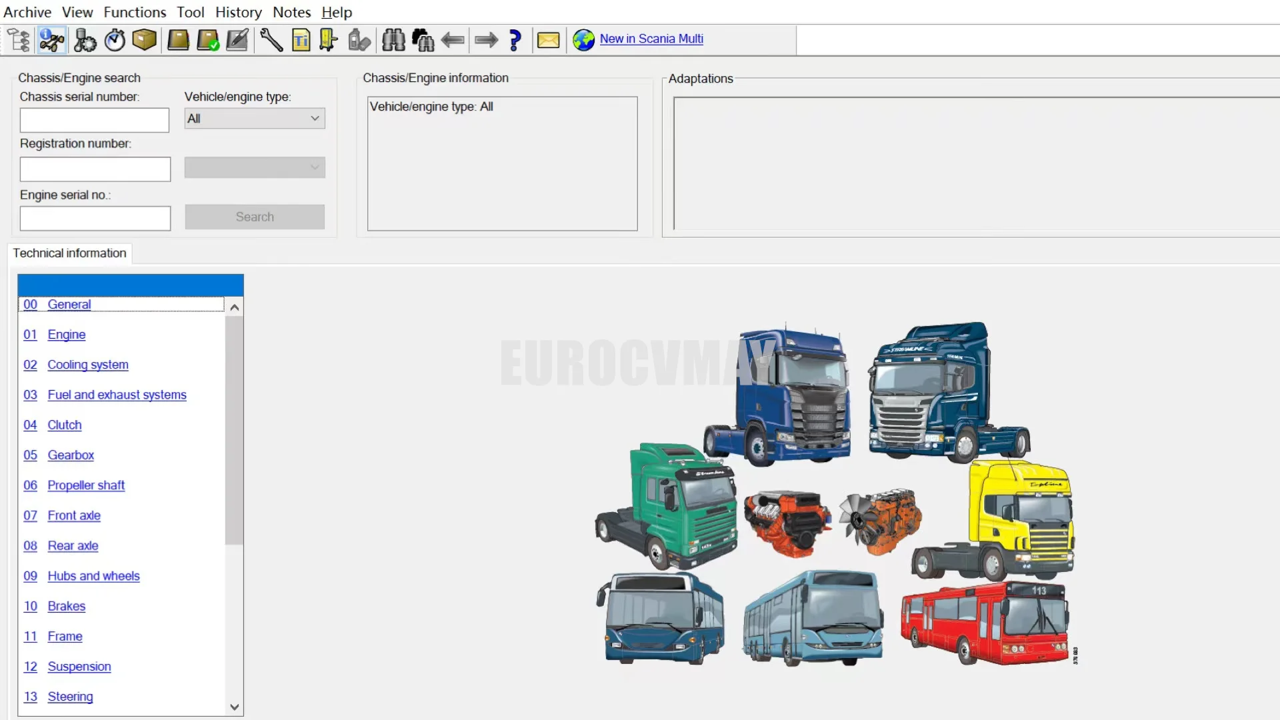The image size is (1280, 720).
Task: Open the Functions menu
Action: (135, 12)
